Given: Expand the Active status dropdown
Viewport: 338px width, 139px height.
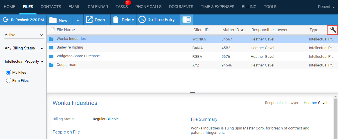Looking at the screenshot, I should (x=24, y=35).
